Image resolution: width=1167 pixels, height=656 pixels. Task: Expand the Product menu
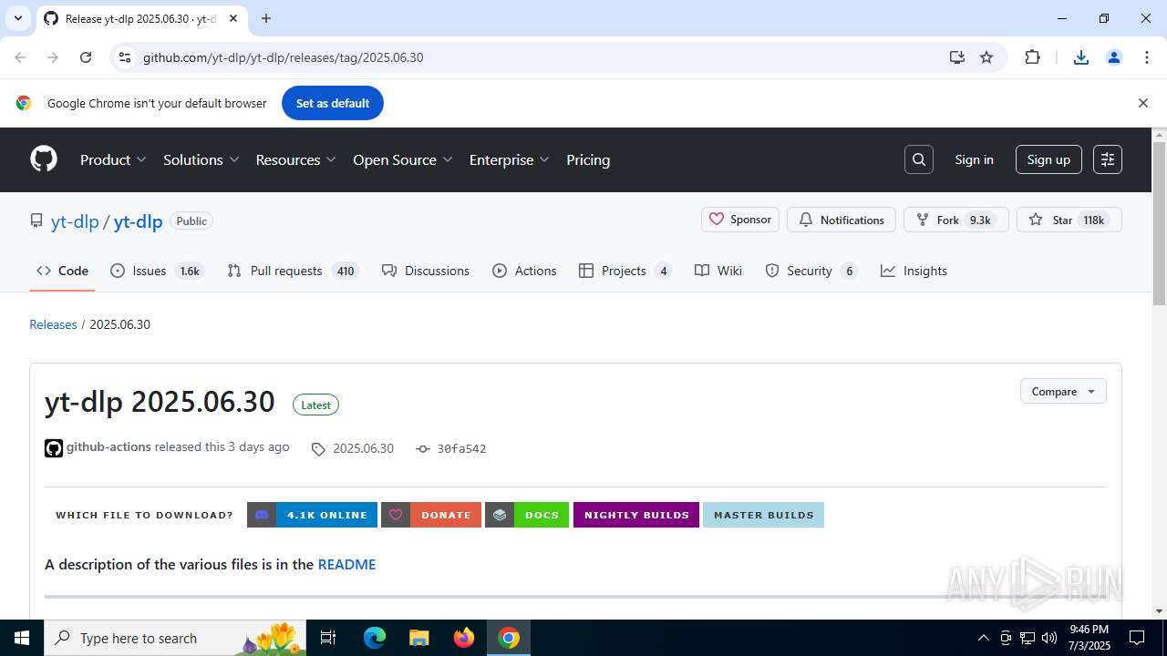(113, 159)
